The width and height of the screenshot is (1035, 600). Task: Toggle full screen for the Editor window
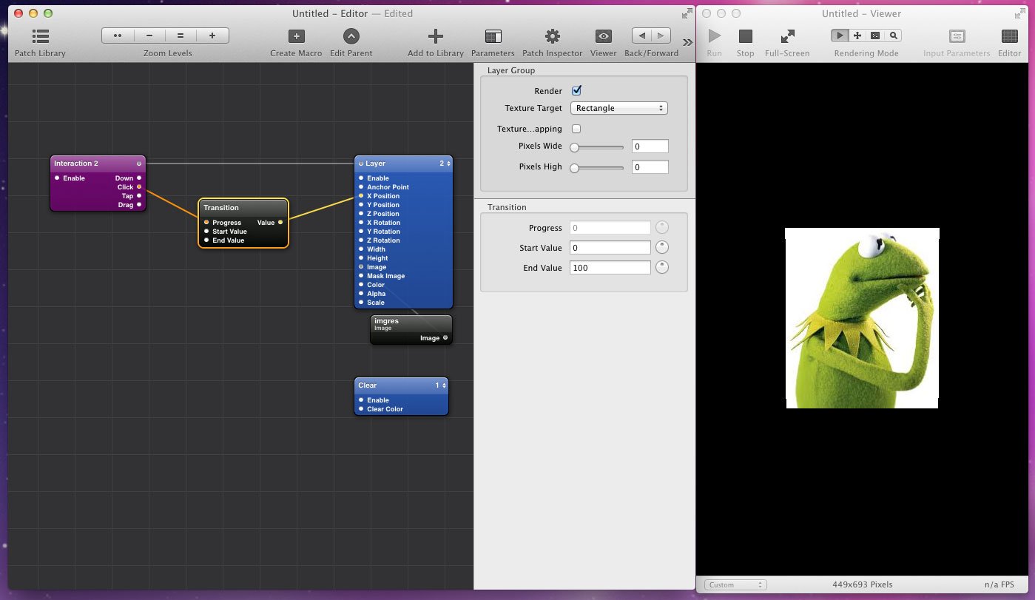point(686,13)
